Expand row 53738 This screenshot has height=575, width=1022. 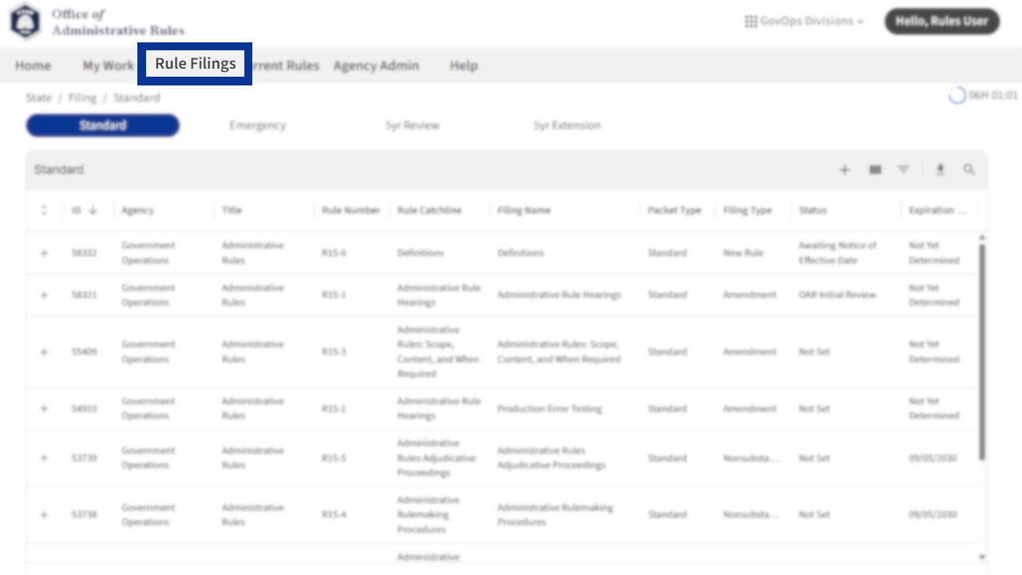click(44, 514)
